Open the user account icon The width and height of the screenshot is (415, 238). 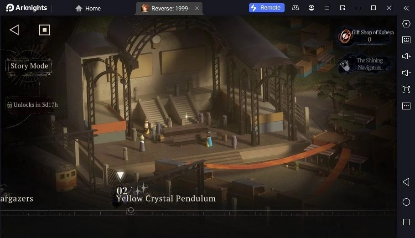coord(311,8)
